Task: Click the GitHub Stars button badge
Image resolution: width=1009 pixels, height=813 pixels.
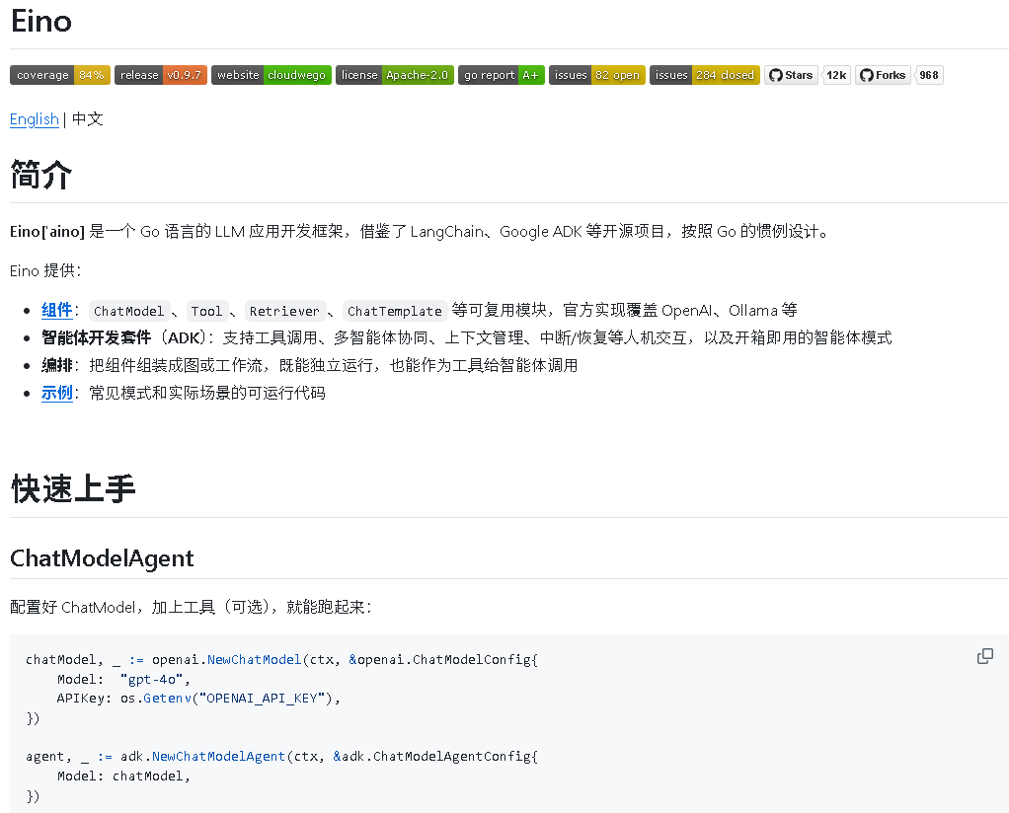Action: click(x=791, y=75)
